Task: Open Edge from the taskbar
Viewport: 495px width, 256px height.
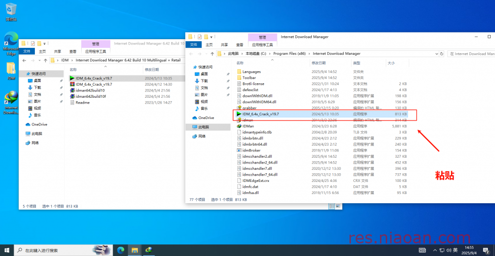Action: (120, 250)
